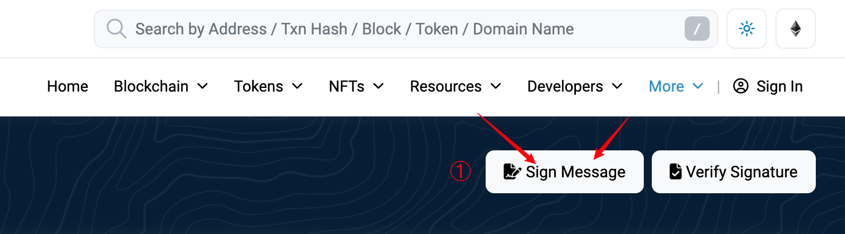845x234 pixels.
Task: Expand the More dropdown chevron
Action: pos(698,86)
